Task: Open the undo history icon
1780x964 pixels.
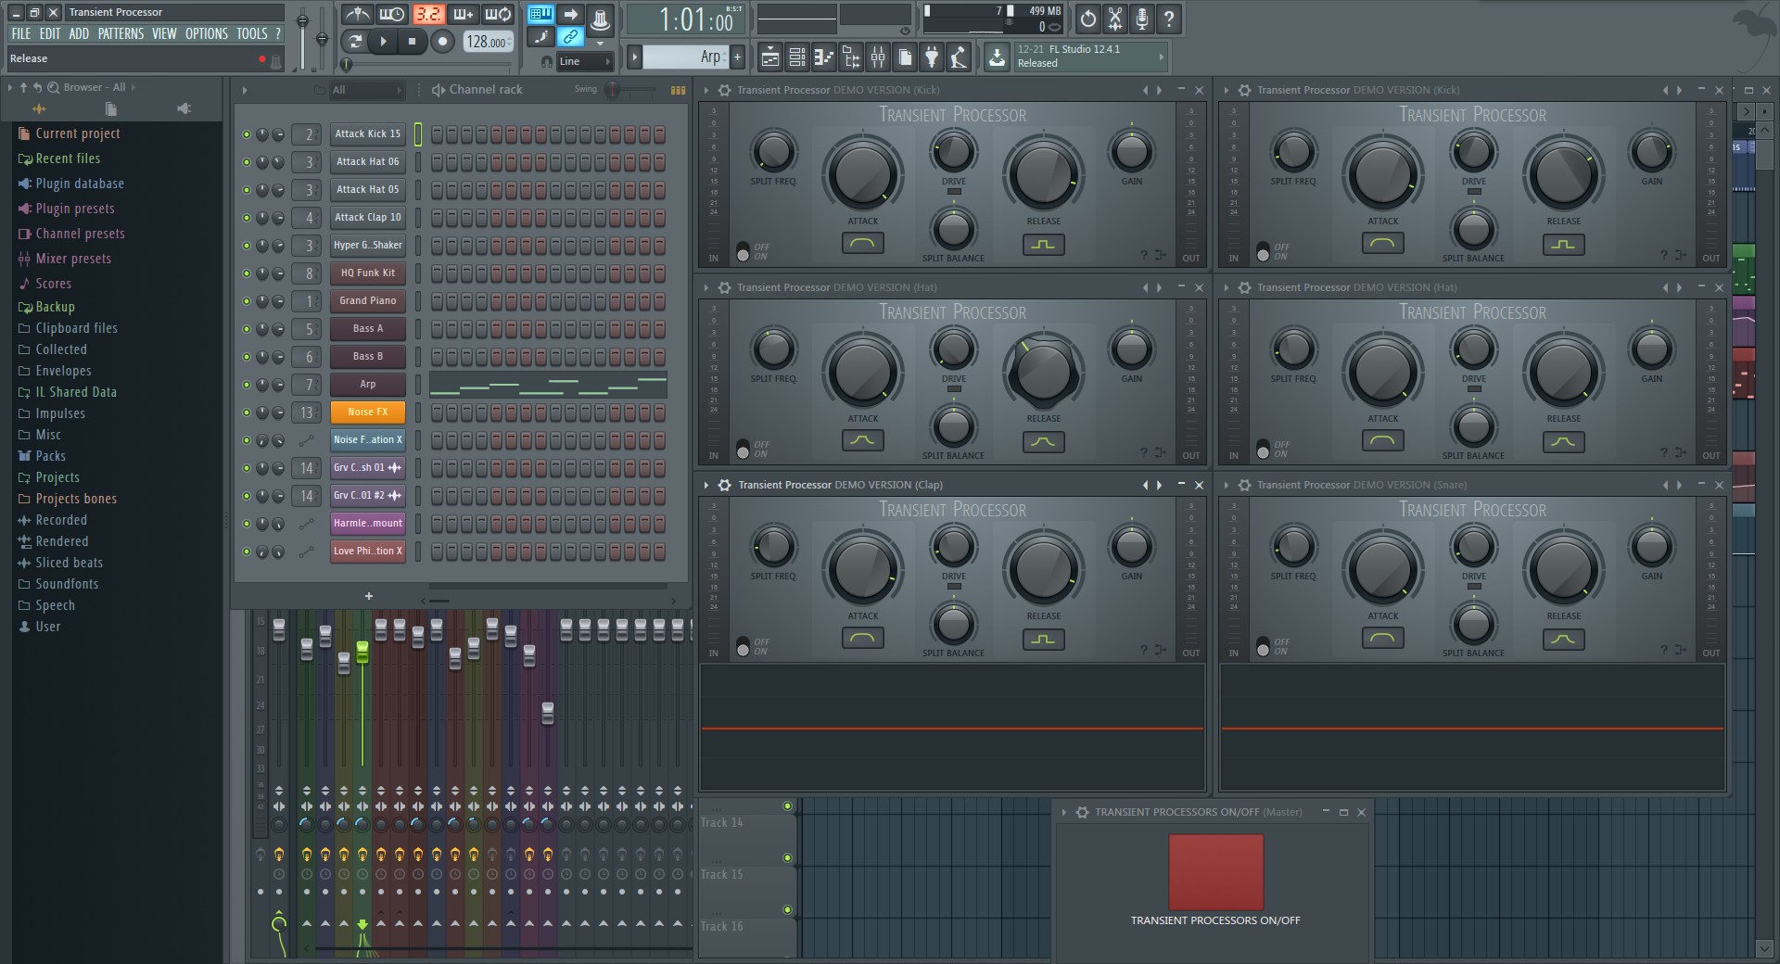Action: (1088, 19)
